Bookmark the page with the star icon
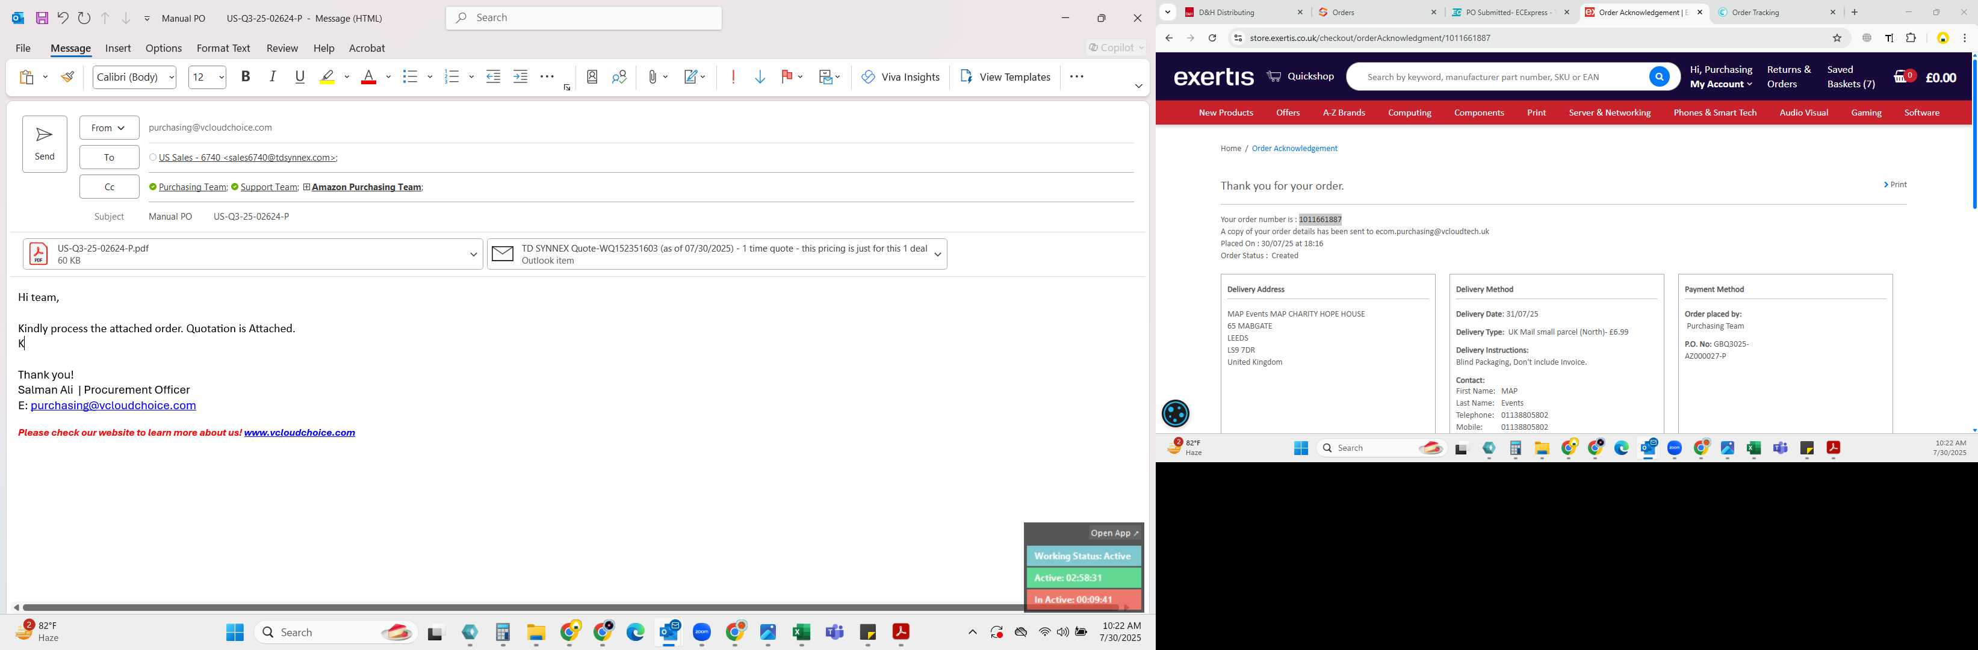Screen dimensions: 1978x650 [x=1837, y=37]
